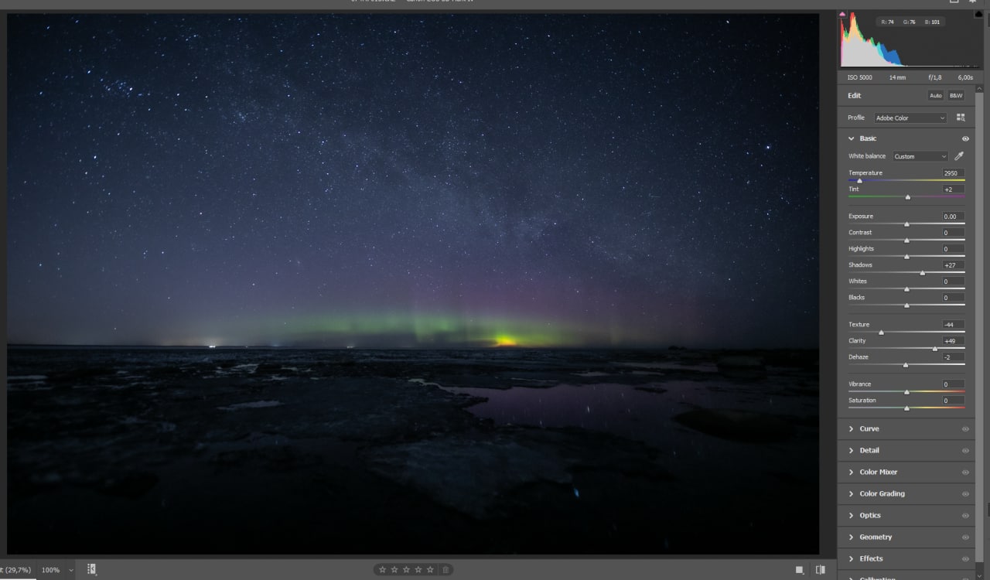Toggle Detail panel visibility eye
990x580 pixels.
point(965,450)
